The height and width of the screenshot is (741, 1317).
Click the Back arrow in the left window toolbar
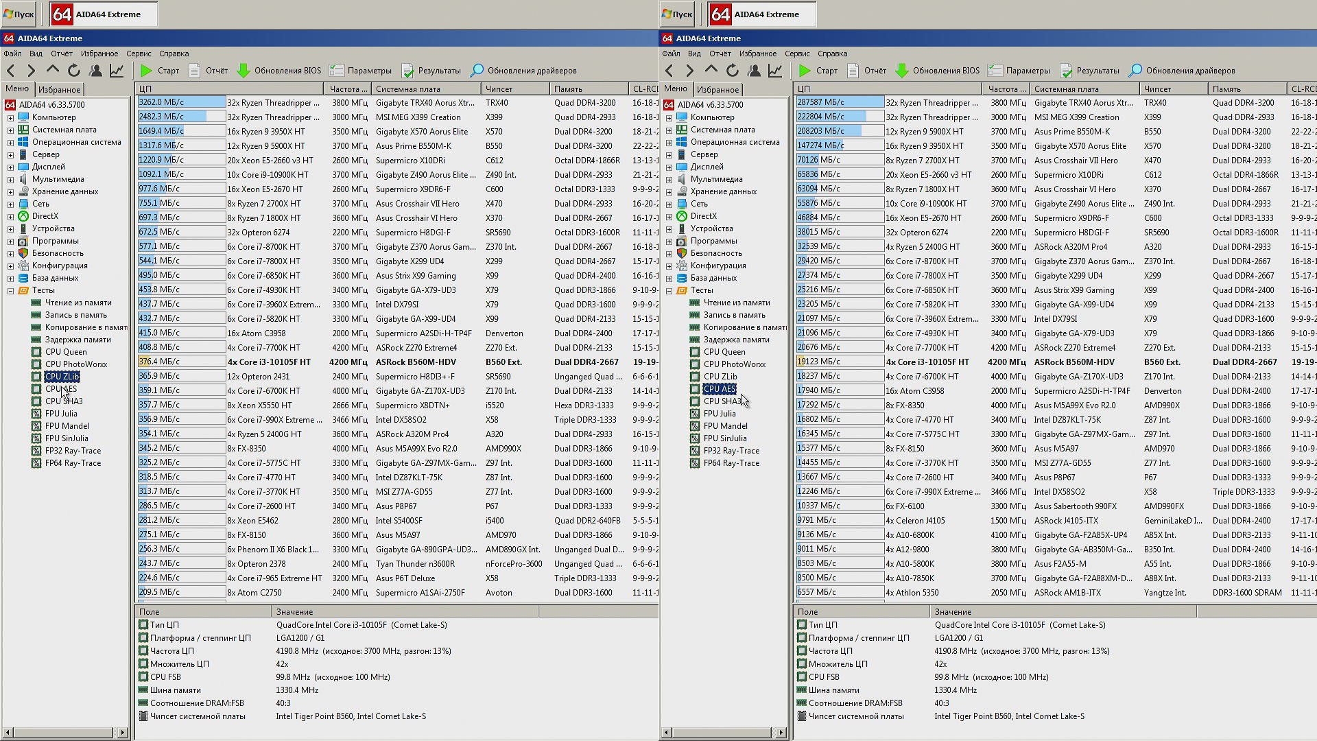tap(11, 71)
